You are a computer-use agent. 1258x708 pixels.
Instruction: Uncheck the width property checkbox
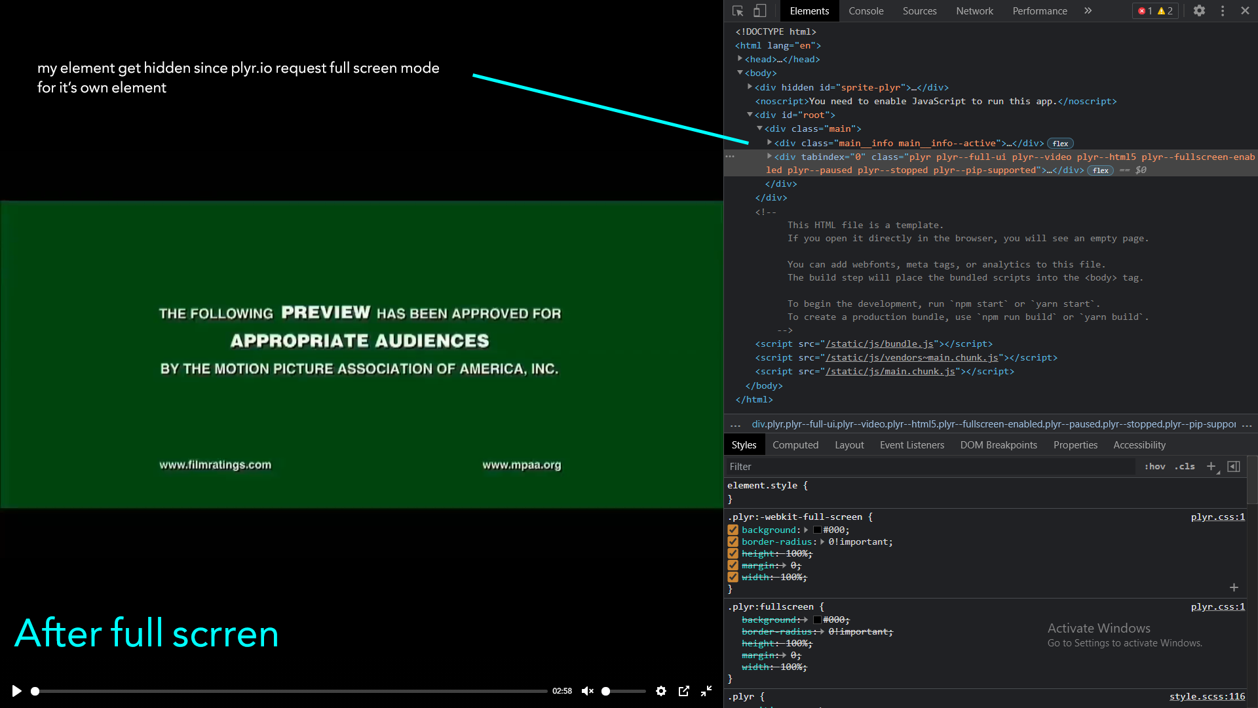click(x=733, y=577)
